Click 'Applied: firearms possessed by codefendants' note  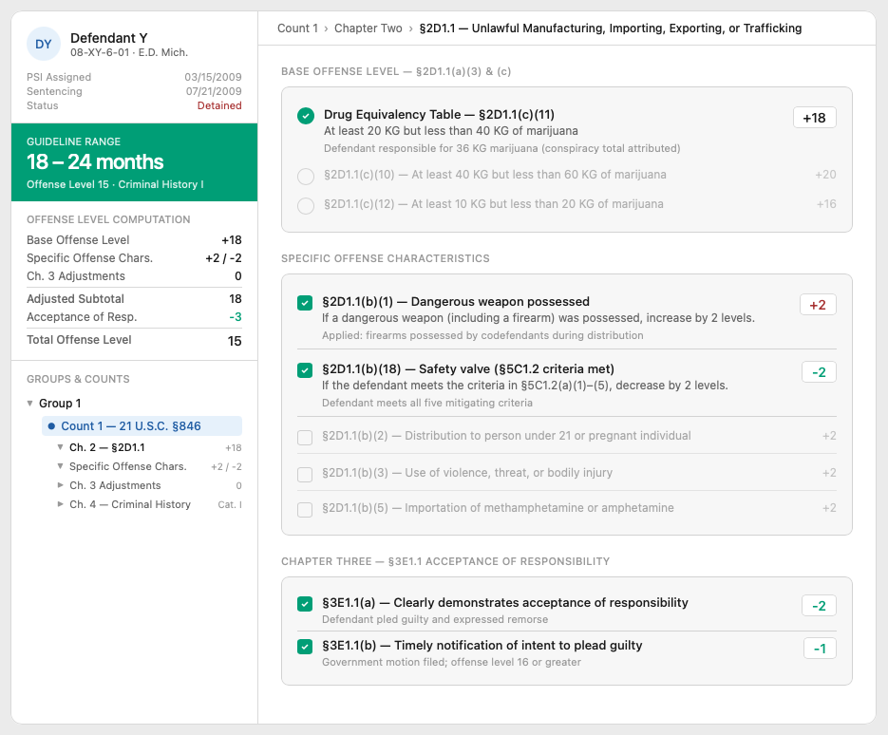tap(482, 335)
